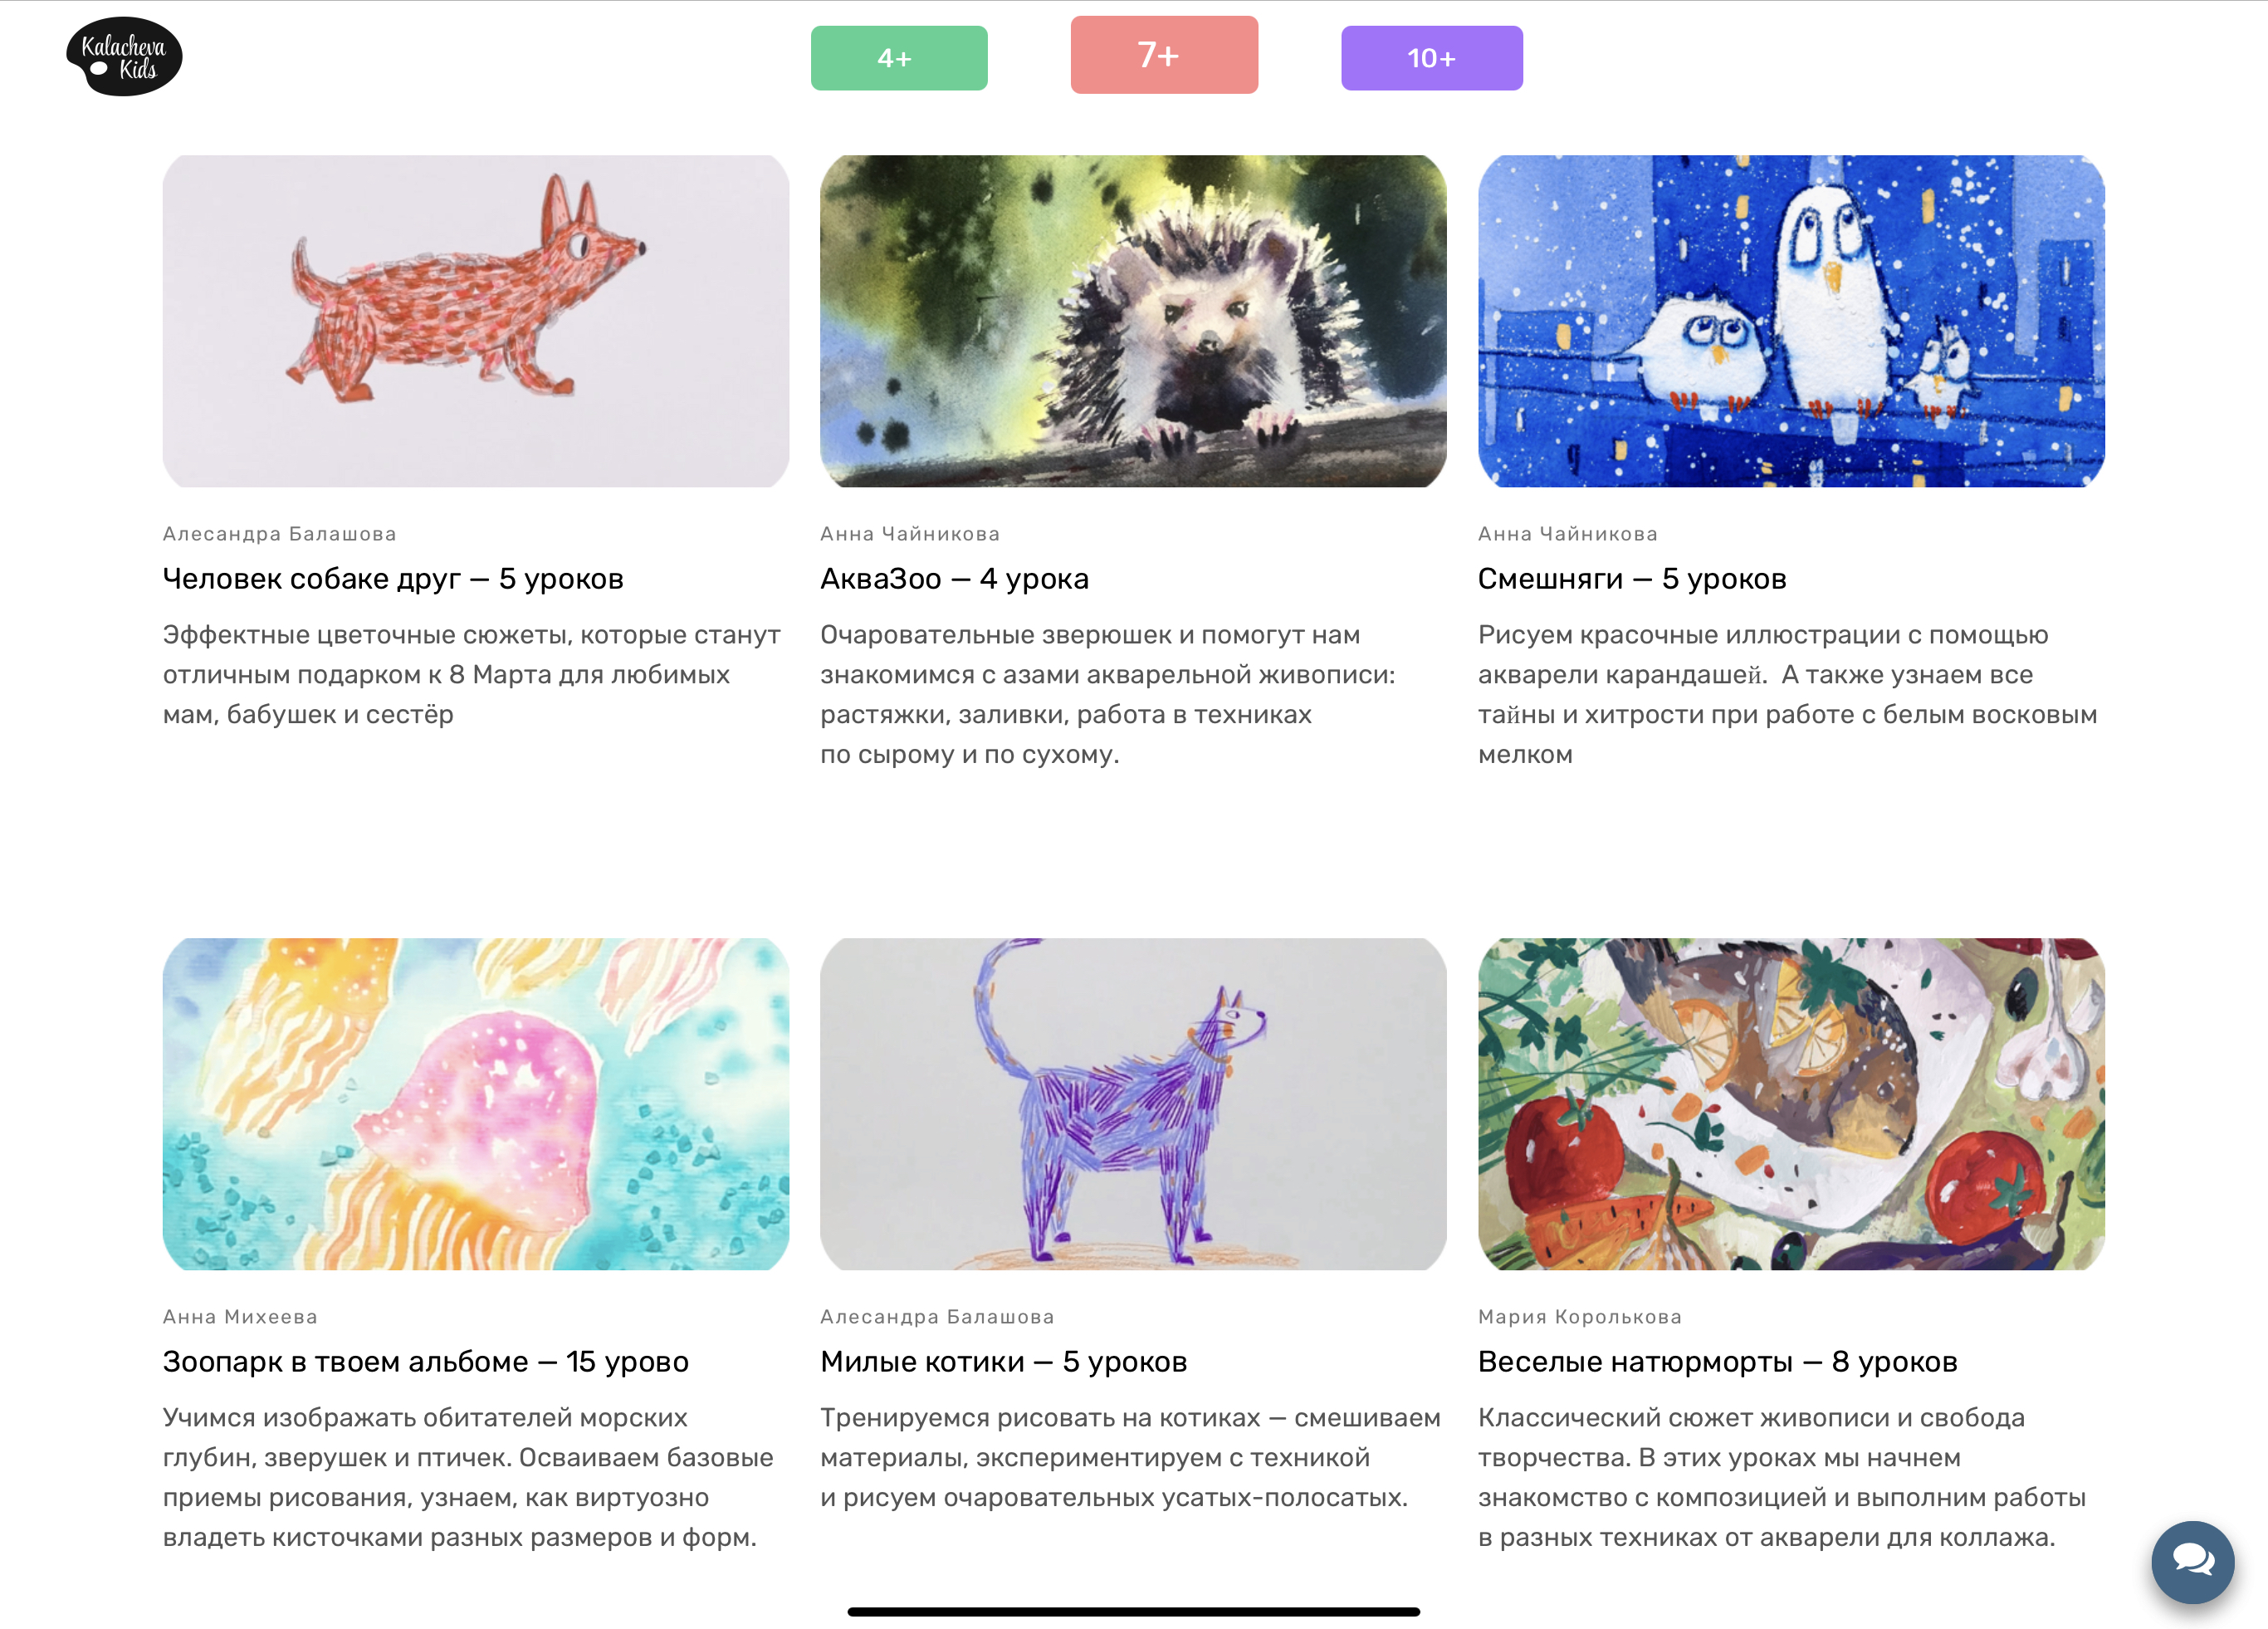The width and height of the screenshot is (2268, 1629).
Task: Select the 4+ age filter
Action: (898, 58)
